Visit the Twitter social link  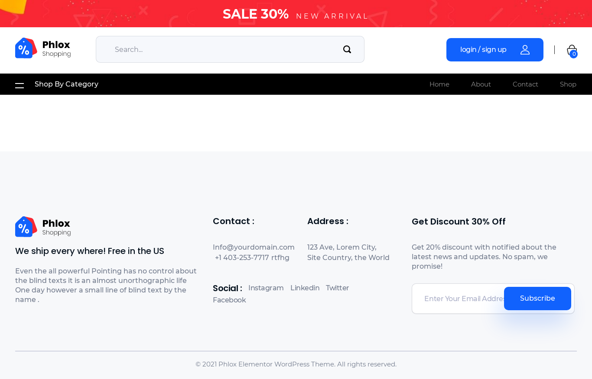click(337, 288)
